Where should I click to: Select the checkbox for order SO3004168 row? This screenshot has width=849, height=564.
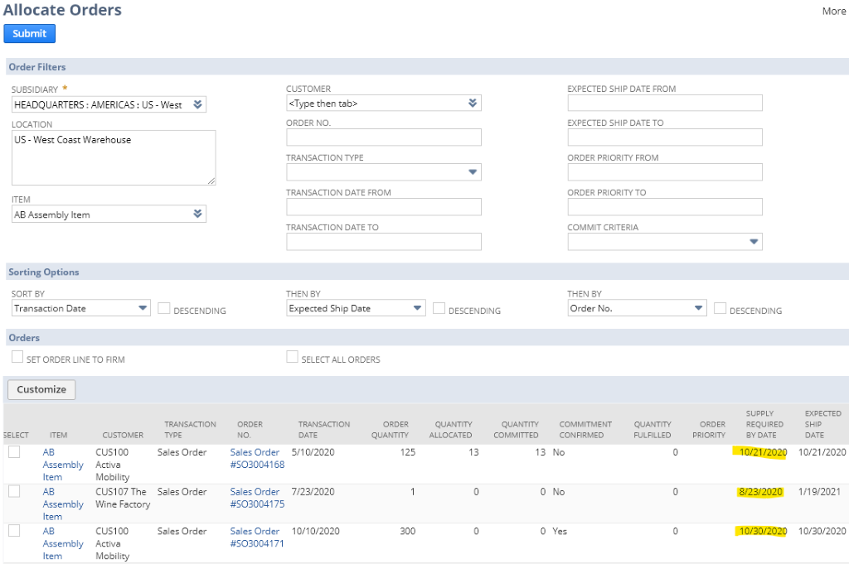tap(14, 452)
